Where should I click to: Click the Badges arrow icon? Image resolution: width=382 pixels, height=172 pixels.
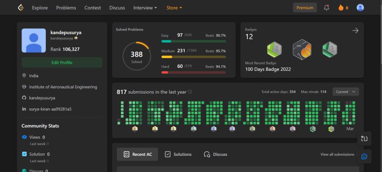click(x=355, y=30)
